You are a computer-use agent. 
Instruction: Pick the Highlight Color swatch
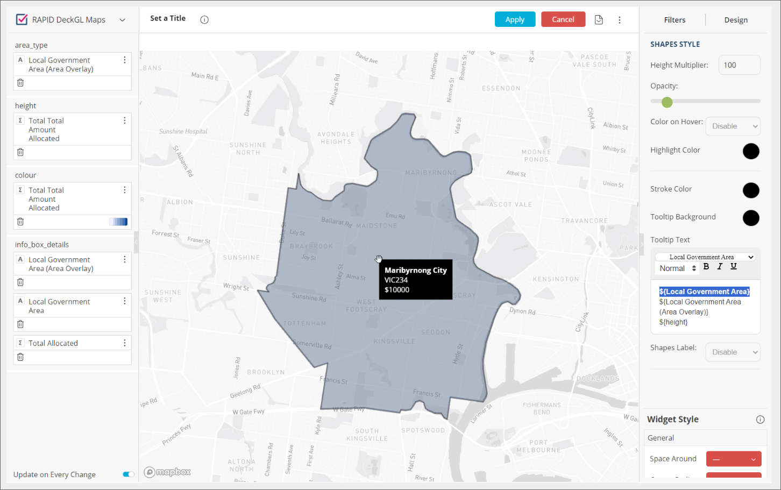[751, 151]
